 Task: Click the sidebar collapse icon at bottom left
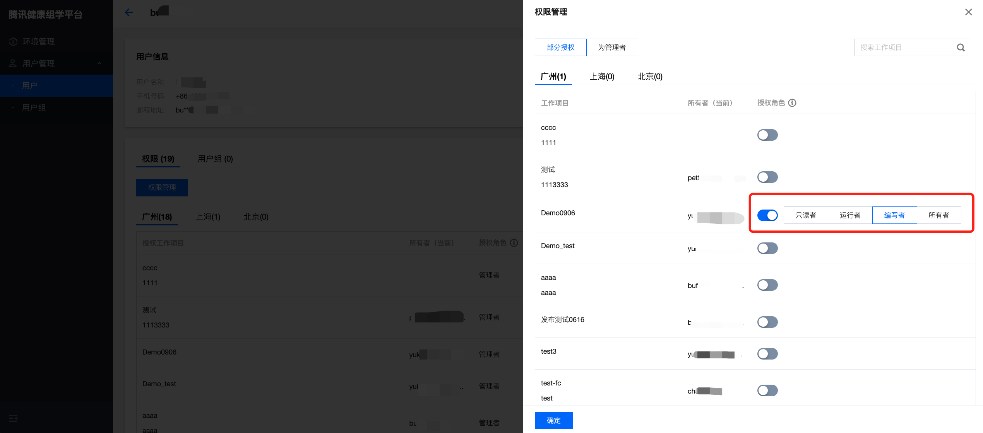tap(13, 418)
